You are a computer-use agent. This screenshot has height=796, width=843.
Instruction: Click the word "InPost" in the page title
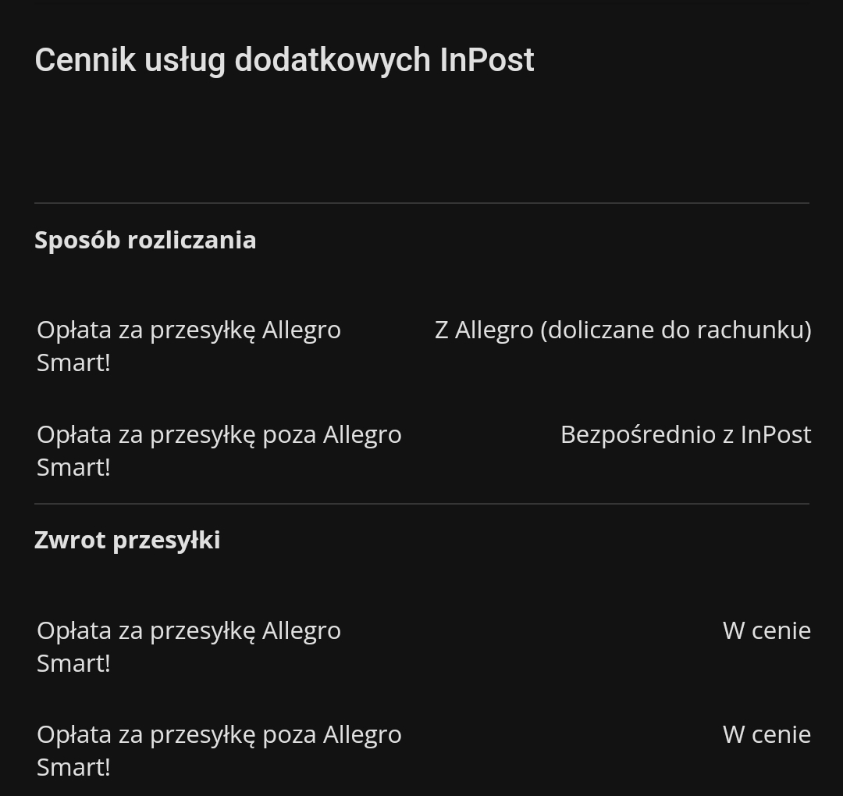(487, 60)
